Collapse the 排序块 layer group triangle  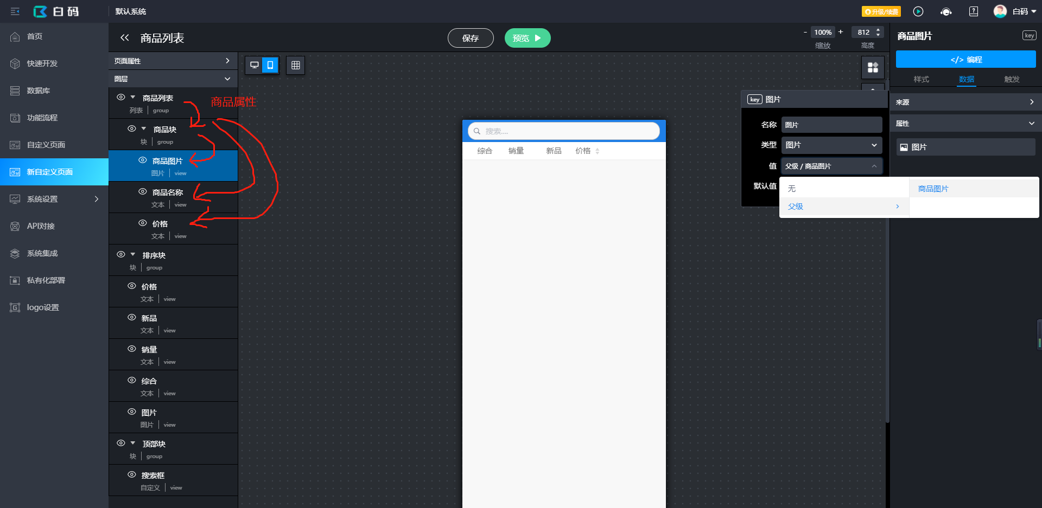pyautogui.click(x=133, y=255)
